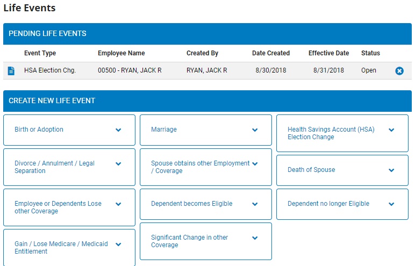Open Employee or Dependents Lose other Coverage chevron

(118, 204)
